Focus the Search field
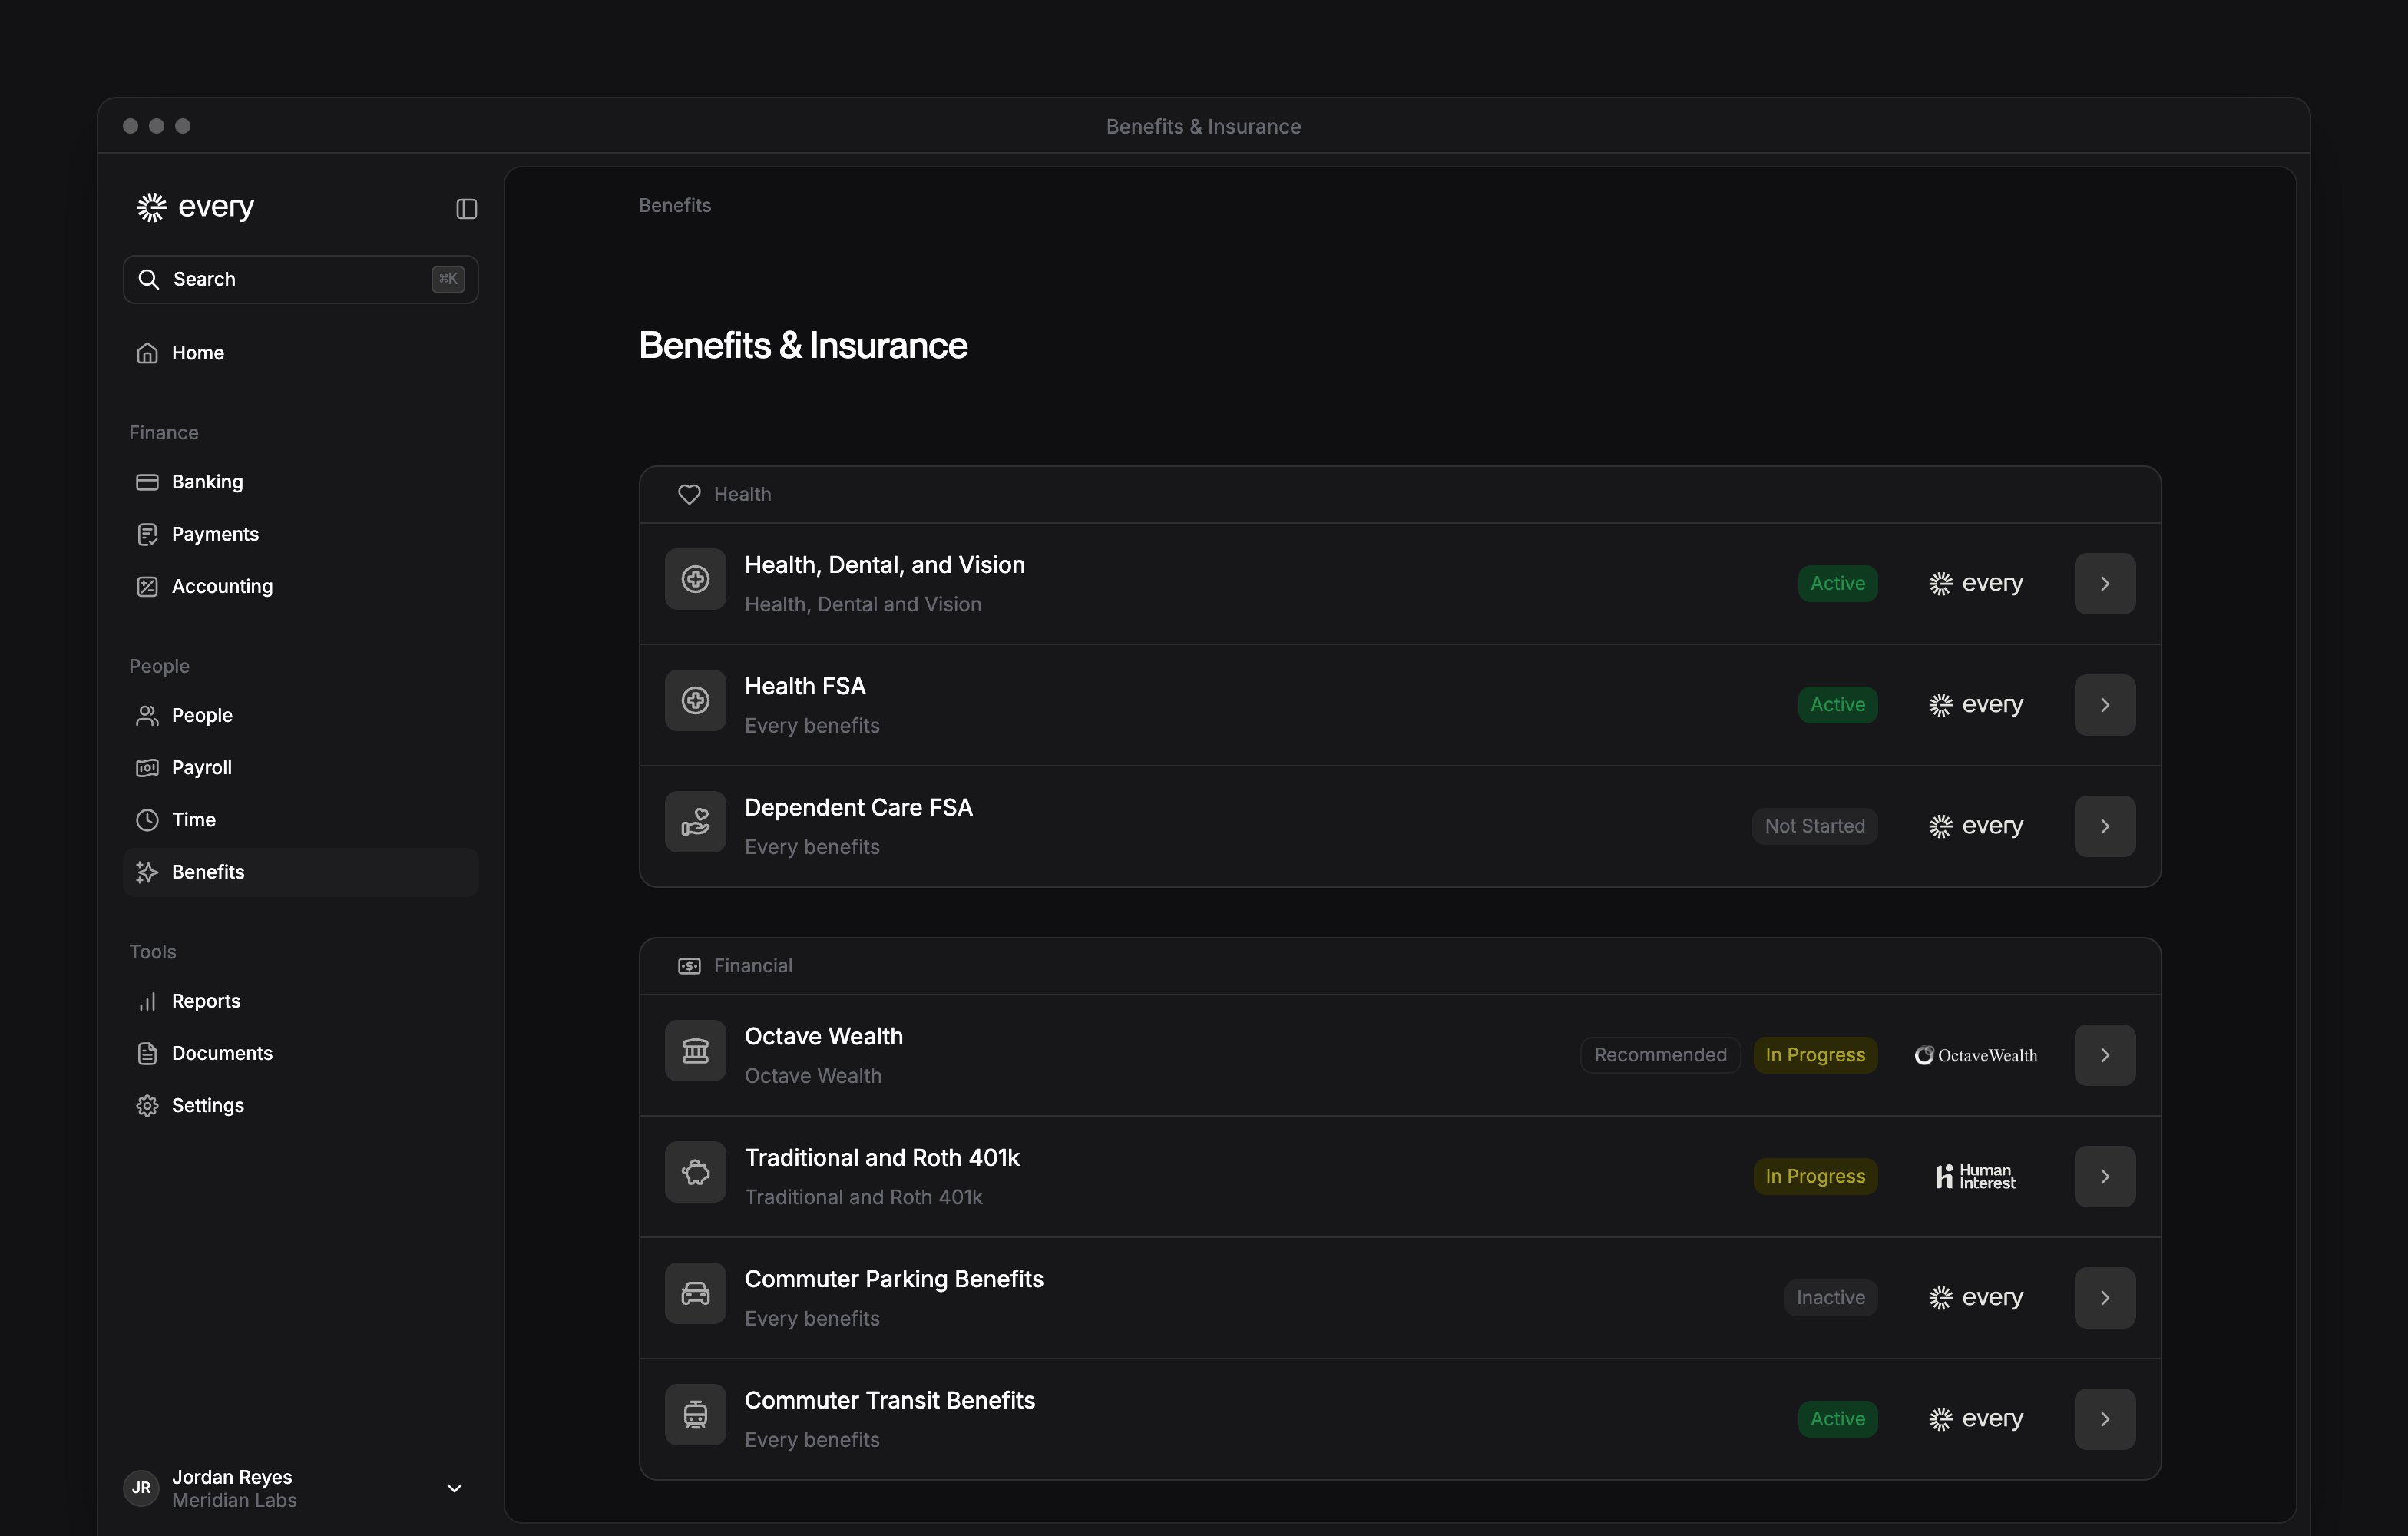Viewport: 2408px width, 1536px height. pos(300,279)
